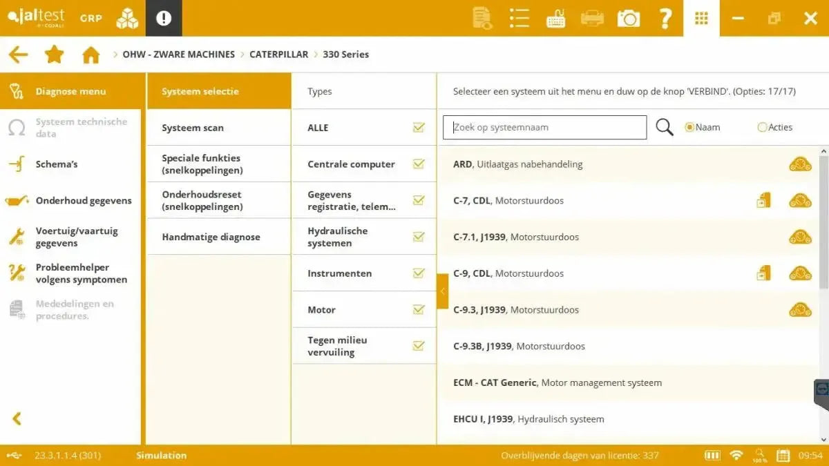Screen dimensions: 829x466
Task: Click the printer icon in the toolbar
Action: (x=592, y=18)
